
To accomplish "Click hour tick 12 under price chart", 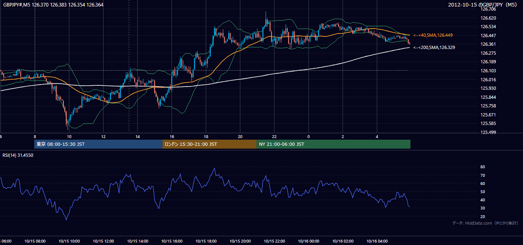I will (103, 137).
